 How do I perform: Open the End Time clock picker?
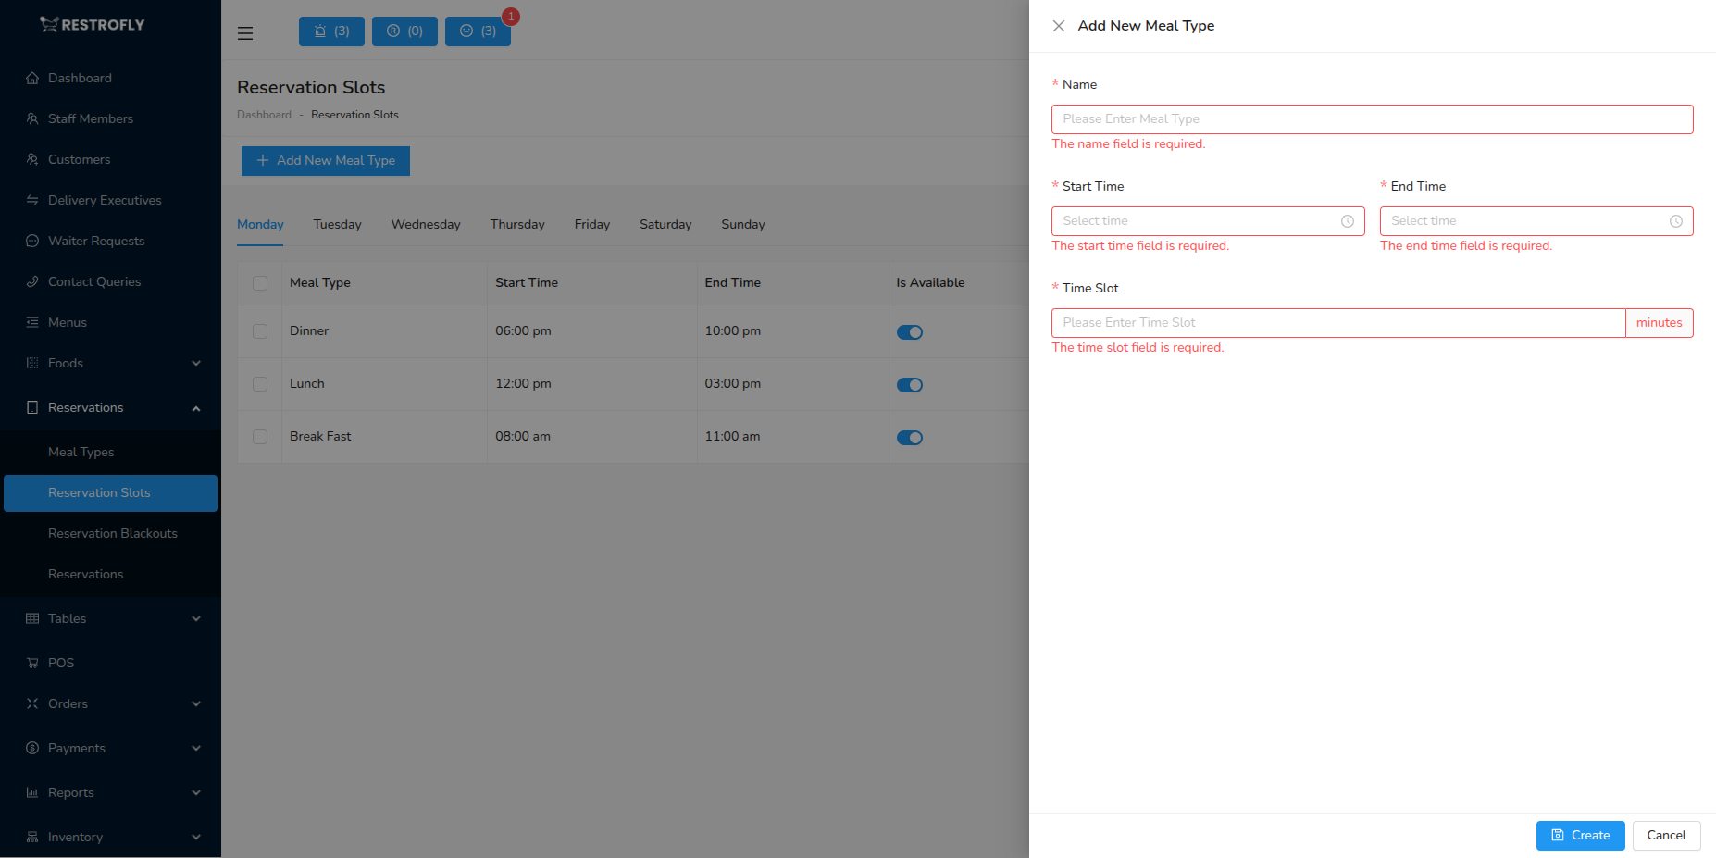click(1676, 221)
